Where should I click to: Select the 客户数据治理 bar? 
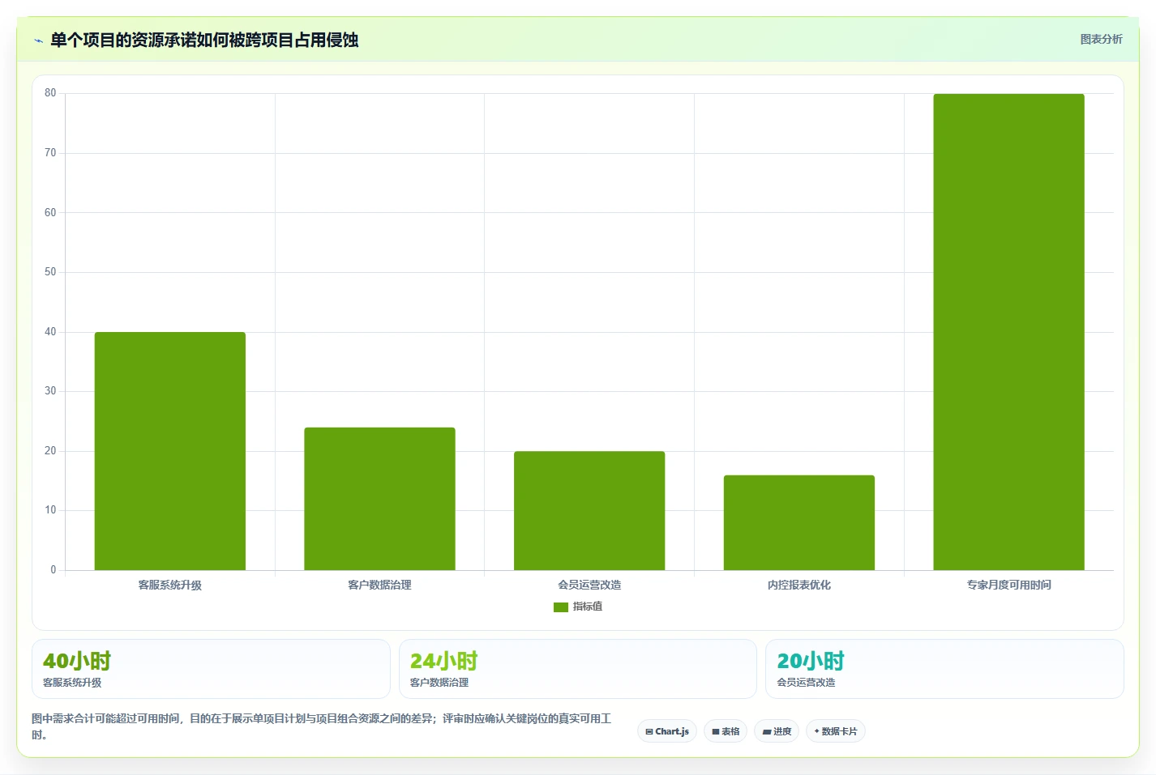[x=379, y=499]
